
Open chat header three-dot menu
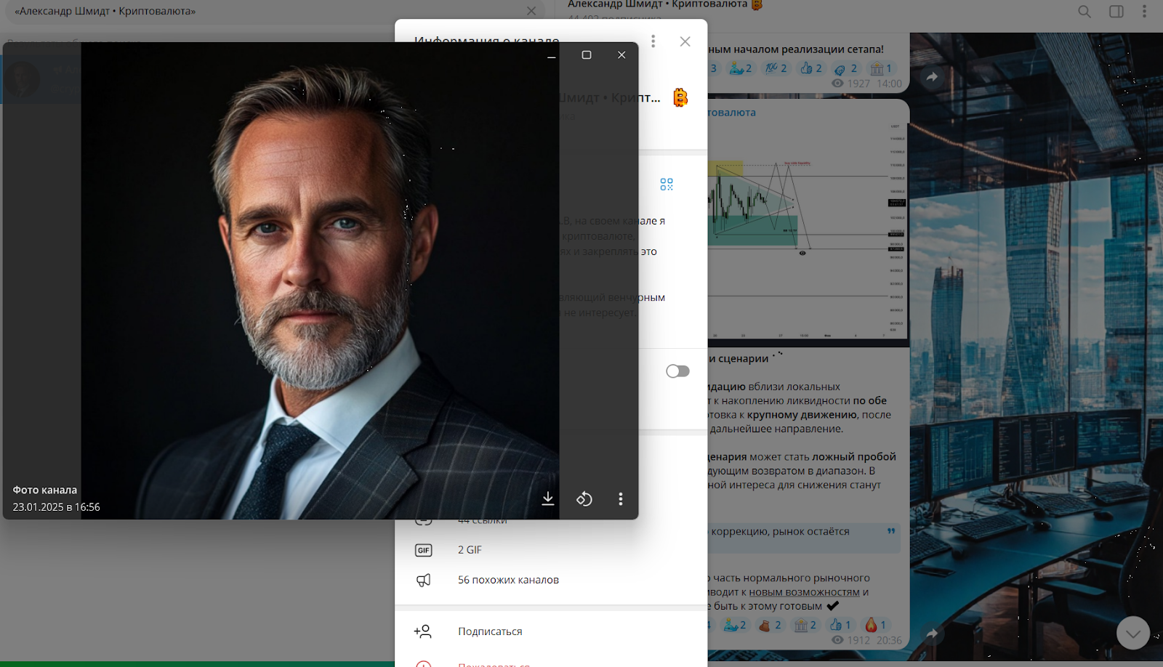point(1144,12)
